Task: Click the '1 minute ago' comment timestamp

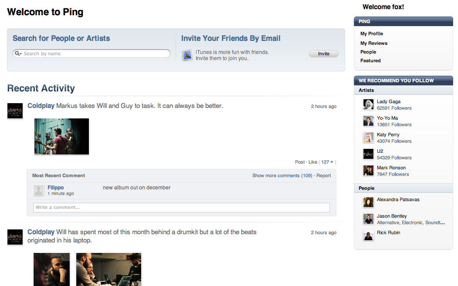Action: click(x=61, y=193)
